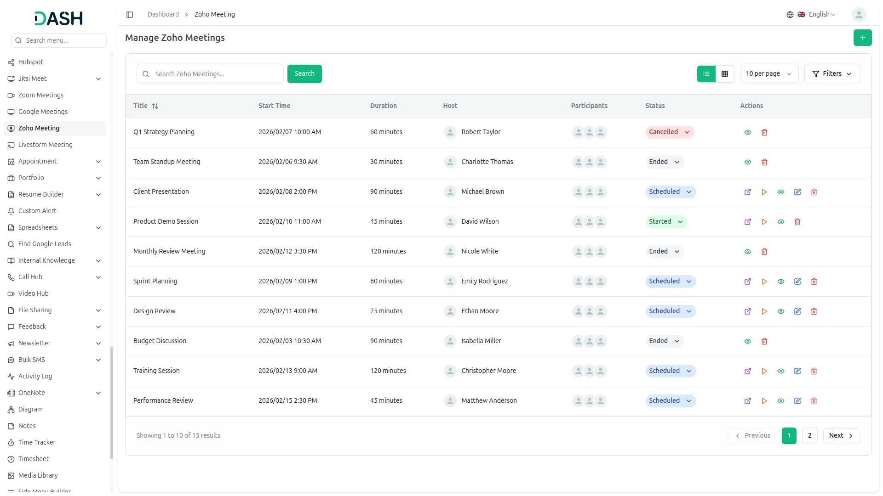Switch to grid view layout
Screen dimensions: 883x496
(x=724, y=74)
